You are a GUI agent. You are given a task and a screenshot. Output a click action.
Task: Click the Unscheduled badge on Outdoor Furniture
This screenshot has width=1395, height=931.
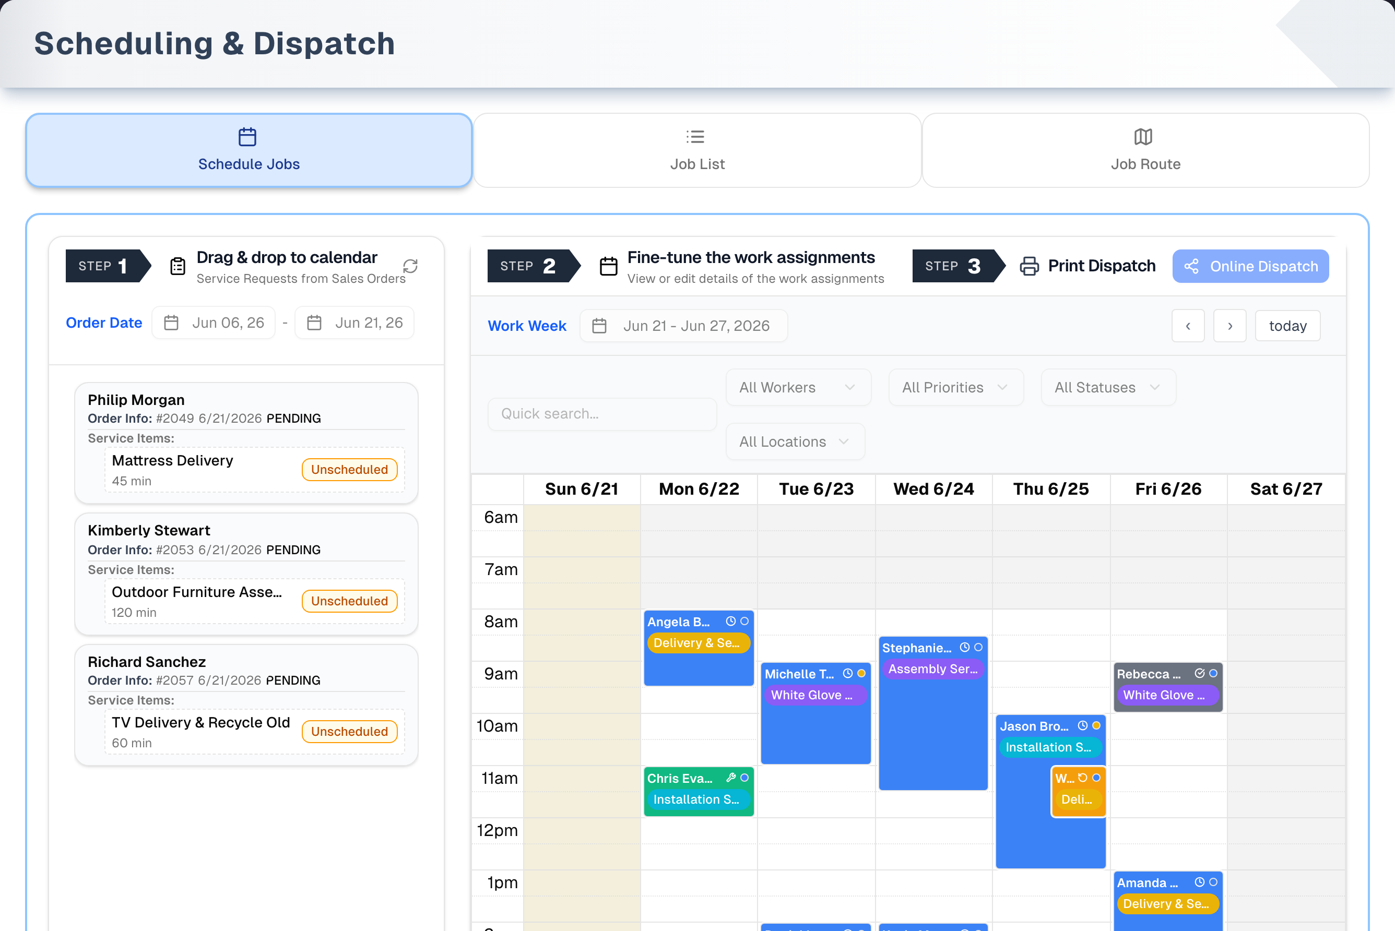(349, 601)
